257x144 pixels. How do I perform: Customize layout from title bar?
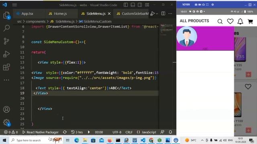(x=147, y=5)
